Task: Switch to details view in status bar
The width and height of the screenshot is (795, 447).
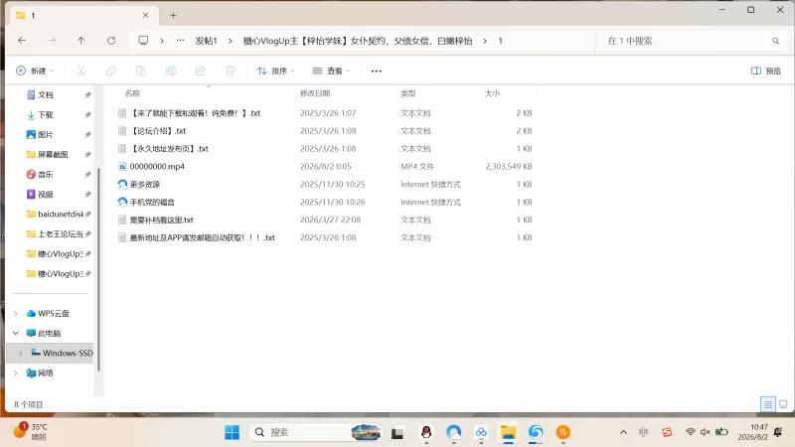Action: coord(767,404)
